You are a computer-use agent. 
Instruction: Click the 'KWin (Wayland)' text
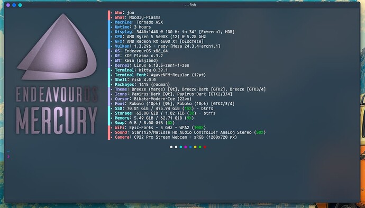tap(141, 60)
